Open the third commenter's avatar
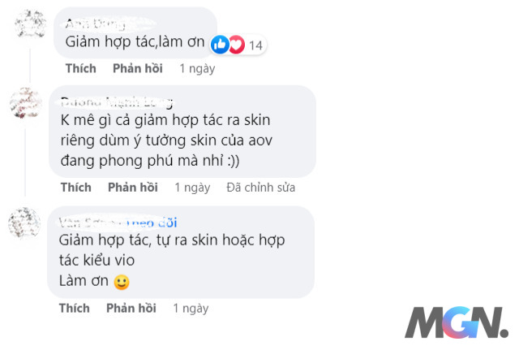 point(24,223)
